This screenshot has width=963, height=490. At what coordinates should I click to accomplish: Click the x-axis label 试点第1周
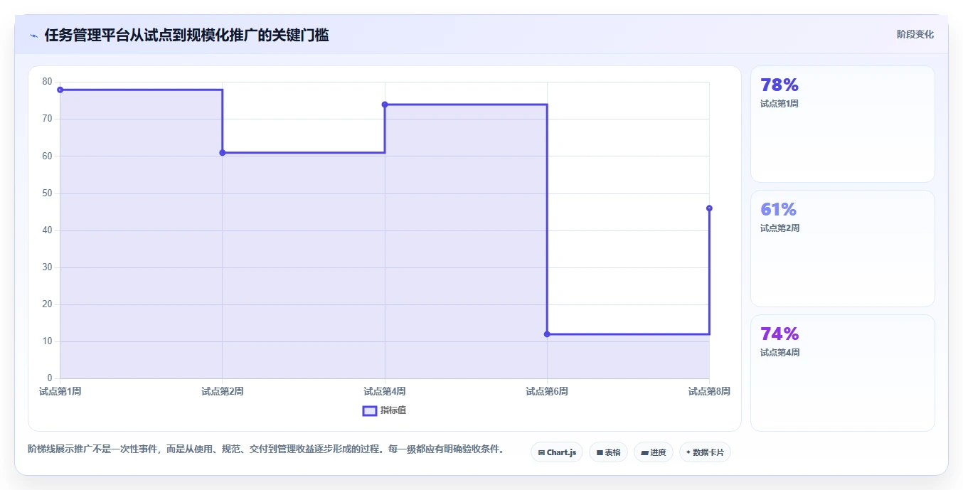(x=60, y=391)
